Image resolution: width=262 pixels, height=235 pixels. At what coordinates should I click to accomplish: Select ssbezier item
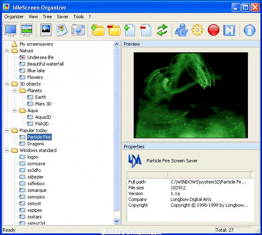coord(36,177)
